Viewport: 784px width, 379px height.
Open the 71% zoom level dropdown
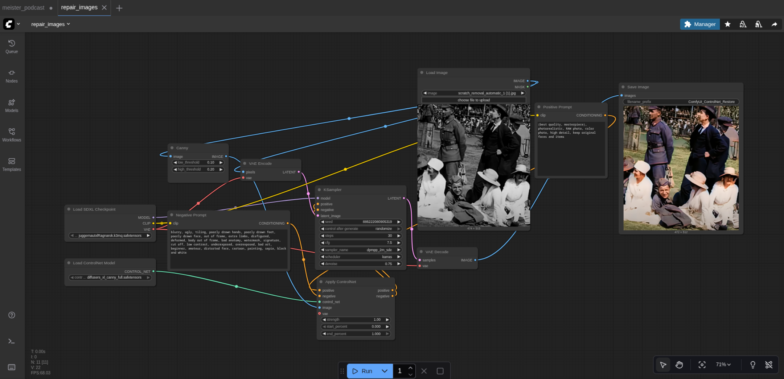723,365
